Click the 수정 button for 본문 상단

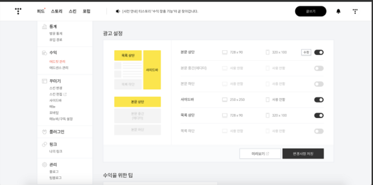click(306, 52)
